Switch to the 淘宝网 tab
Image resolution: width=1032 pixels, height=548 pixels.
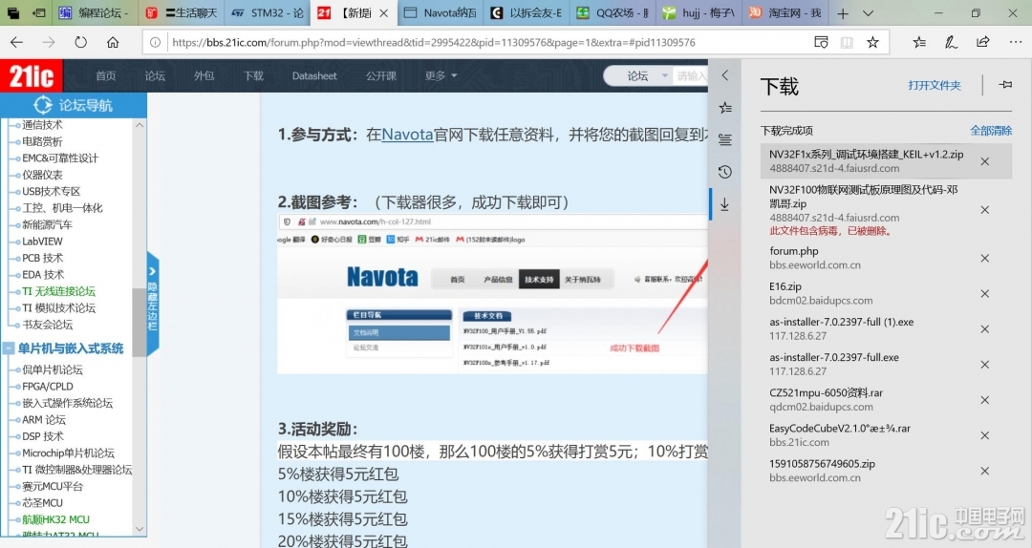[x=785, y=13]
